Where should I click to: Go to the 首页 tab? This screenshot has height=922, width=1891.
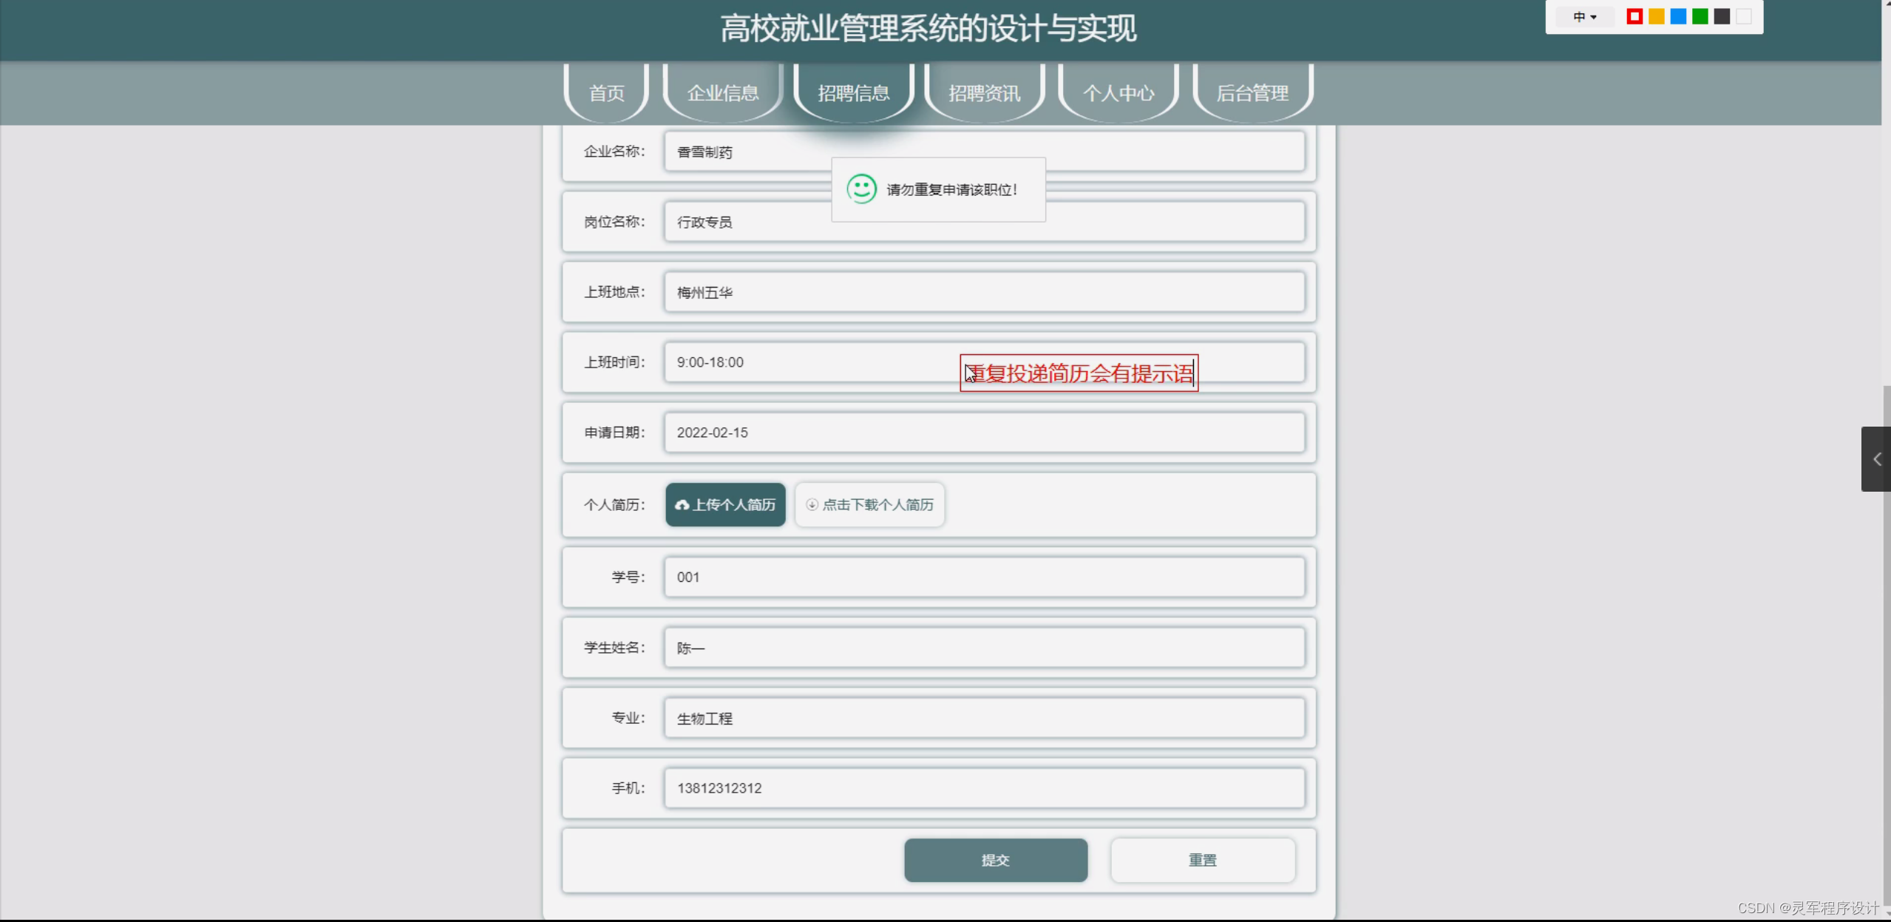pyautogui.click(x=606, y=93)
